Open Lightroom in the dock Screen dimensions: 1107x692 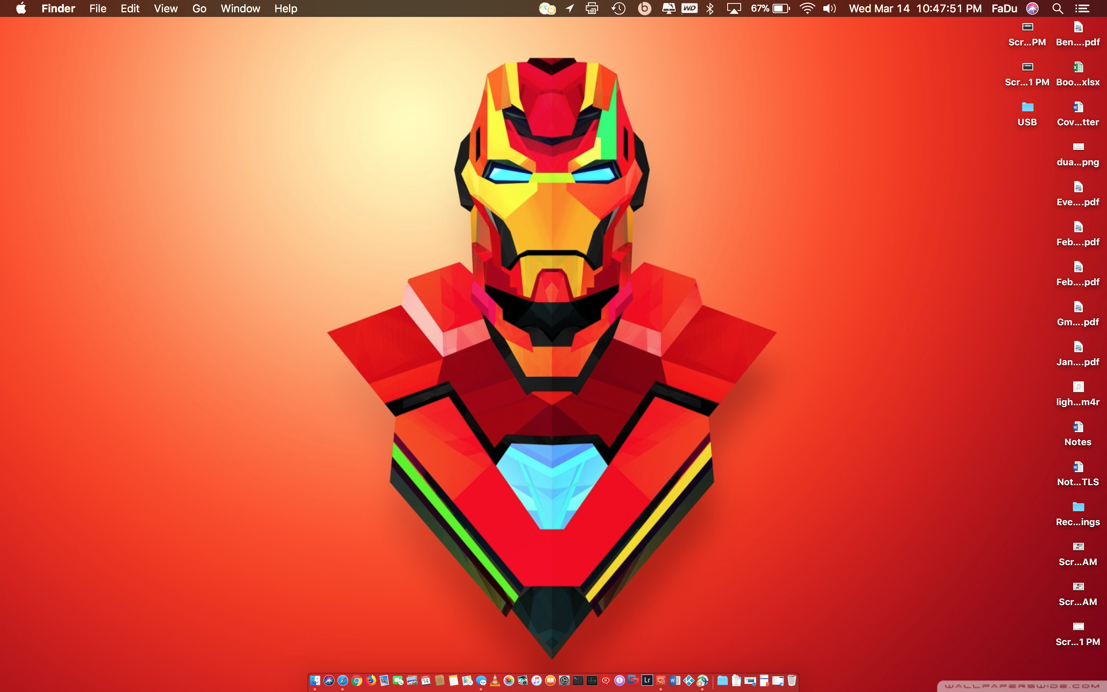[647, 680]
